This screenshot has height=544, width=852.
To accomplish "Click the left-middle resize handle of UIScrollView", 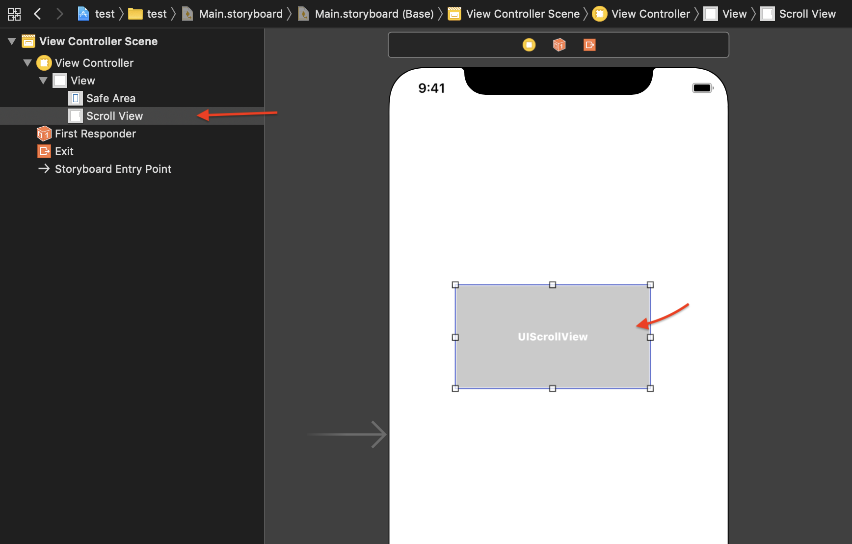I will [455, 337].
